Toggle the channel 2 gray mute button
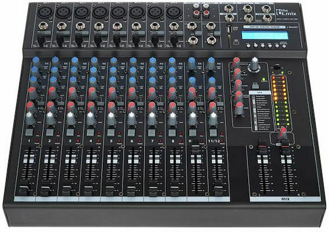The width and height of the screenshot is (329, 232). pos(50,132)
